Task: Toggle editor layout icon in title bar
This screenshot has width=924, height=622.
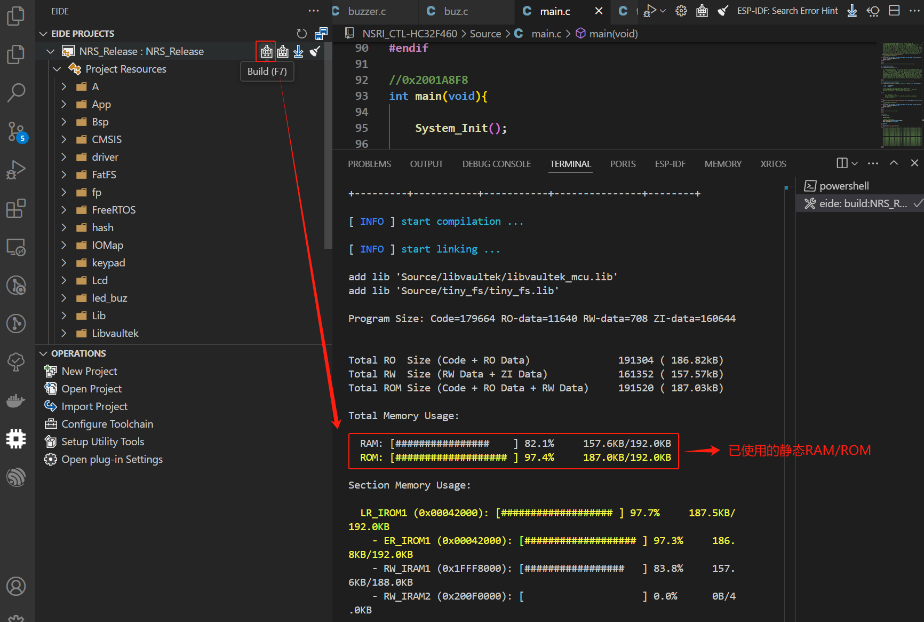Action: point(894,11)
